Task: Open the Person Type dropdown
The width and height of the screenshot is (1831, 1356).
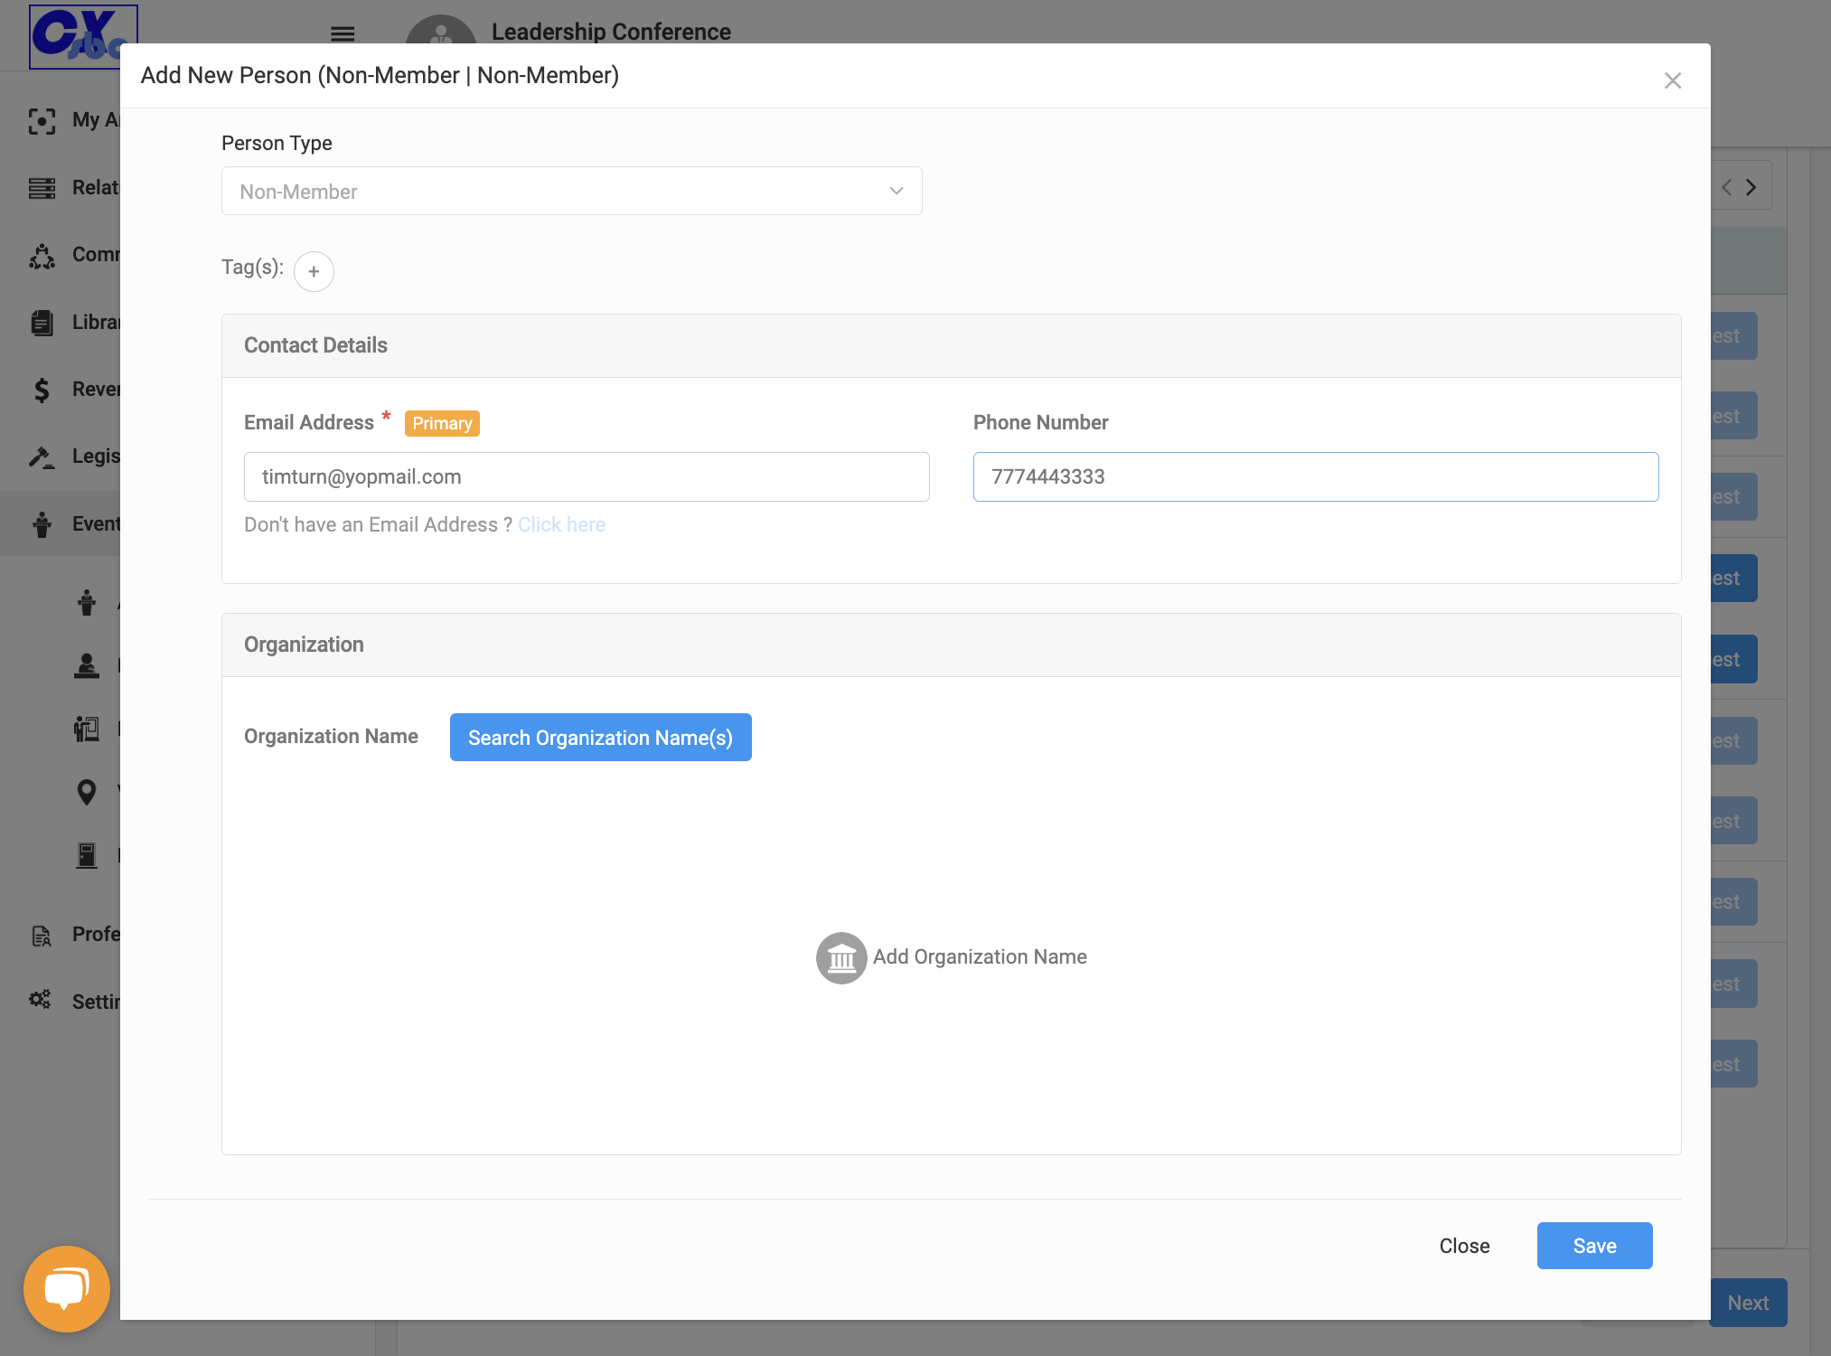Action: [x=571, y=191]
